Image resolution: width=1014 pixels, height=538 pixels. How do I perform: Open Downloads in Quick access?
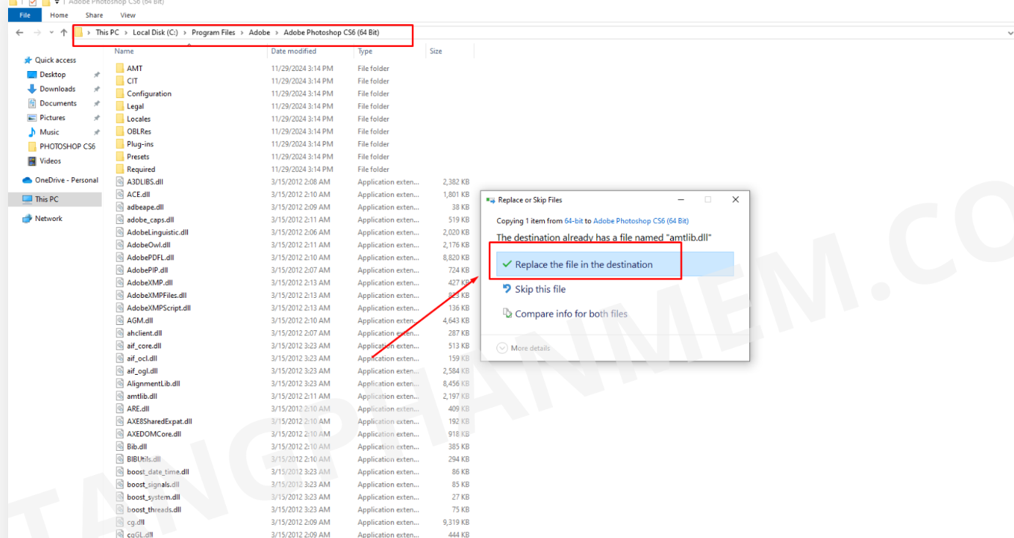click(57, 89)
